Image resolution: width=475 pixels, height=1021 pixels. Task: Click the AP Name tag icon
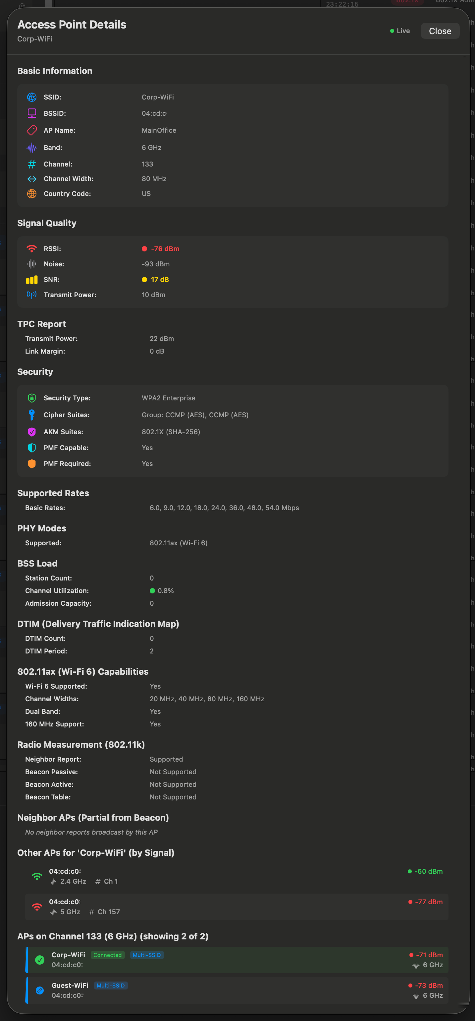click(x=32, y=130)
